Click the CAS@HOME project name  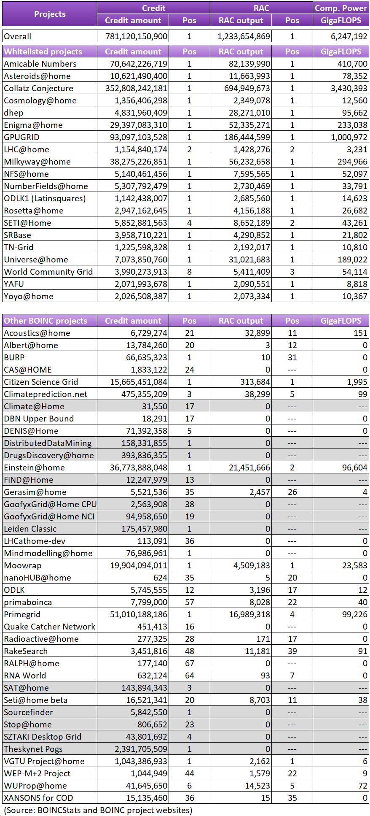click(x=28, y=370)
